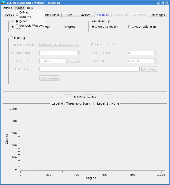Click the Output Directory text field
Screen dimensions: 170x185
click(x=89, y=69)
